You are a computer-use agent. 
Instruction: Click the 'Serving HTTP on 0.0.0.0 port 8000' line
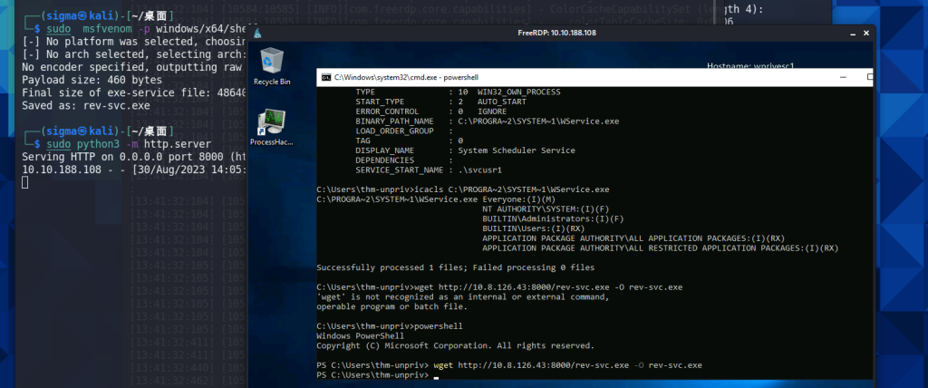(x=133, y=157)
